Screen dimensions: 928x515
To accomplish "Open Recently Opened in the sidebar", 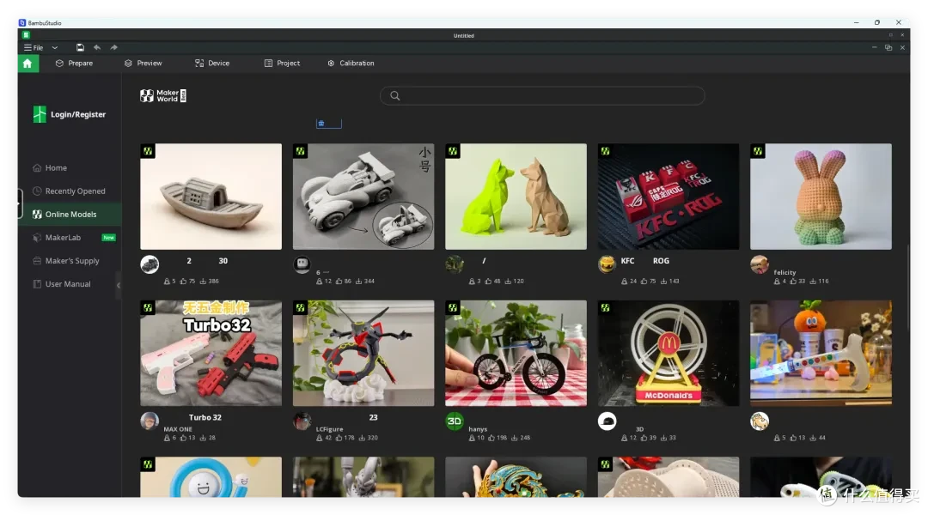I will (70, 191).
